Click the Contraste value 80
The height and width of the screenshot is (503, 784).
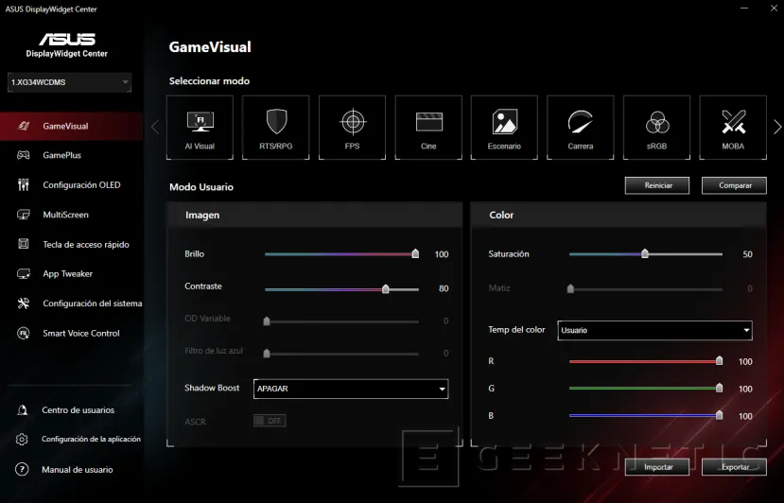[x=444, y=288]
